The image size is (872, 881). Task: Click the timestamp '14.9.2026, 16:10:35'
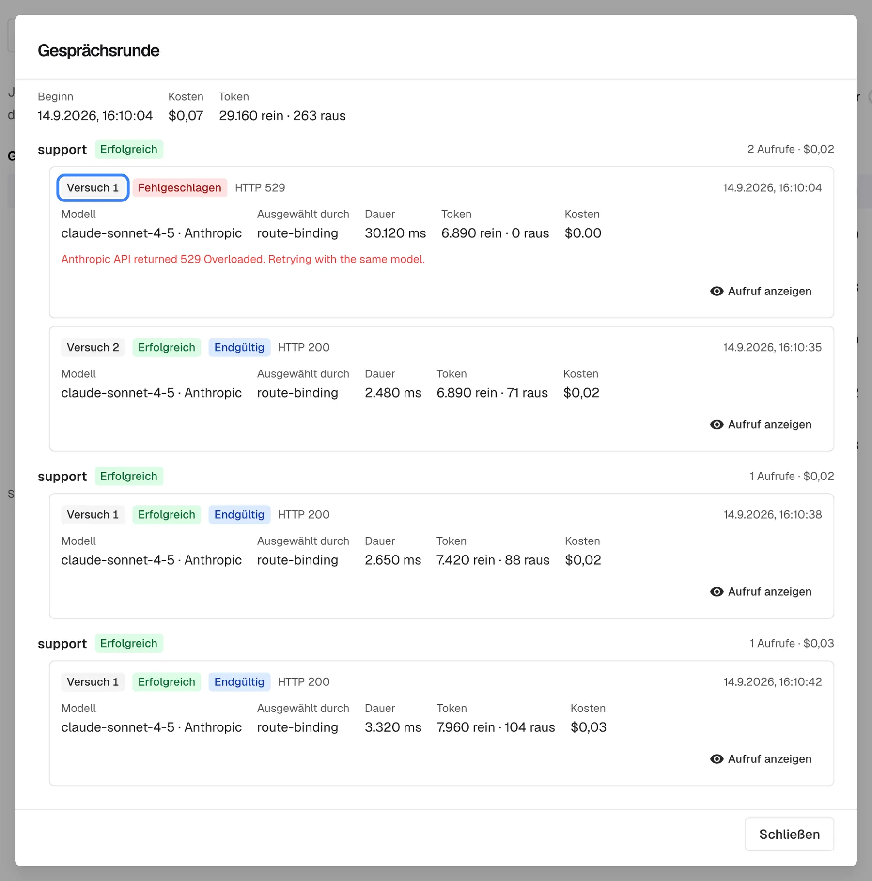point(772,347)
